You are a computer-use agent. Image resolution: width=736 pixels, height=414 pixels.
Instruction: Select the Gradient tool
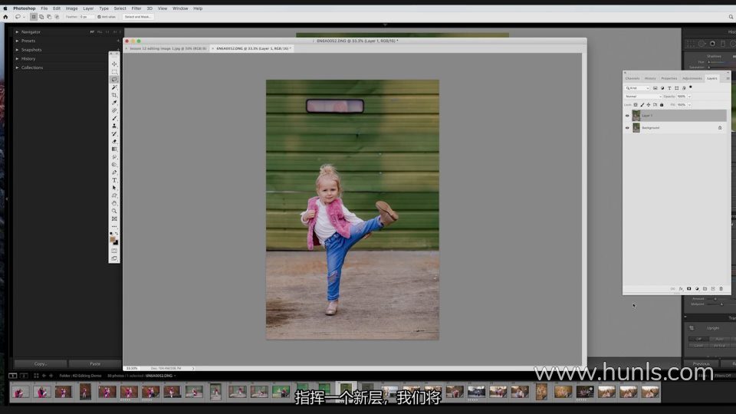click(114, 149)
